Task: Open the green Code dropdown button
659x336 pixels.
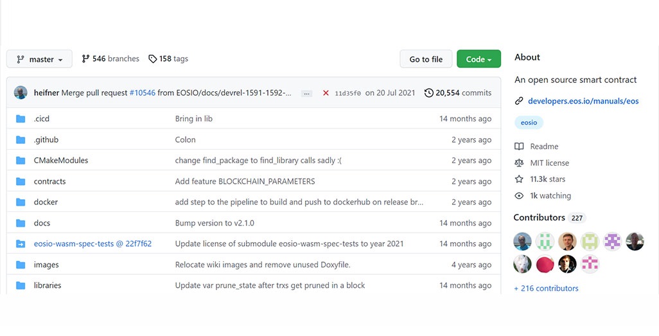Action: [x=479, y=59]
